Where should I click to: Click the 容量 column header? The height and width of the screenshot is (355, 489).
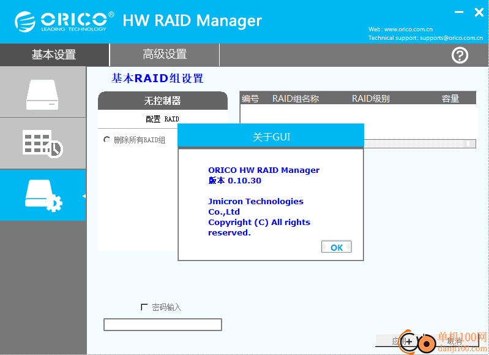tap(450, 99)
